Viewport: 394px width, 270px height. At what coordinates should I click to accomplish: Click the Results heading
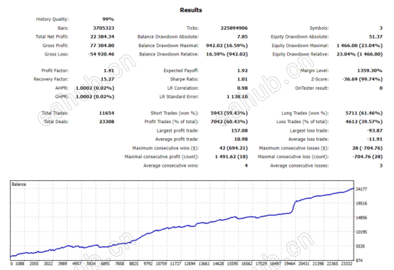(191, 10)
